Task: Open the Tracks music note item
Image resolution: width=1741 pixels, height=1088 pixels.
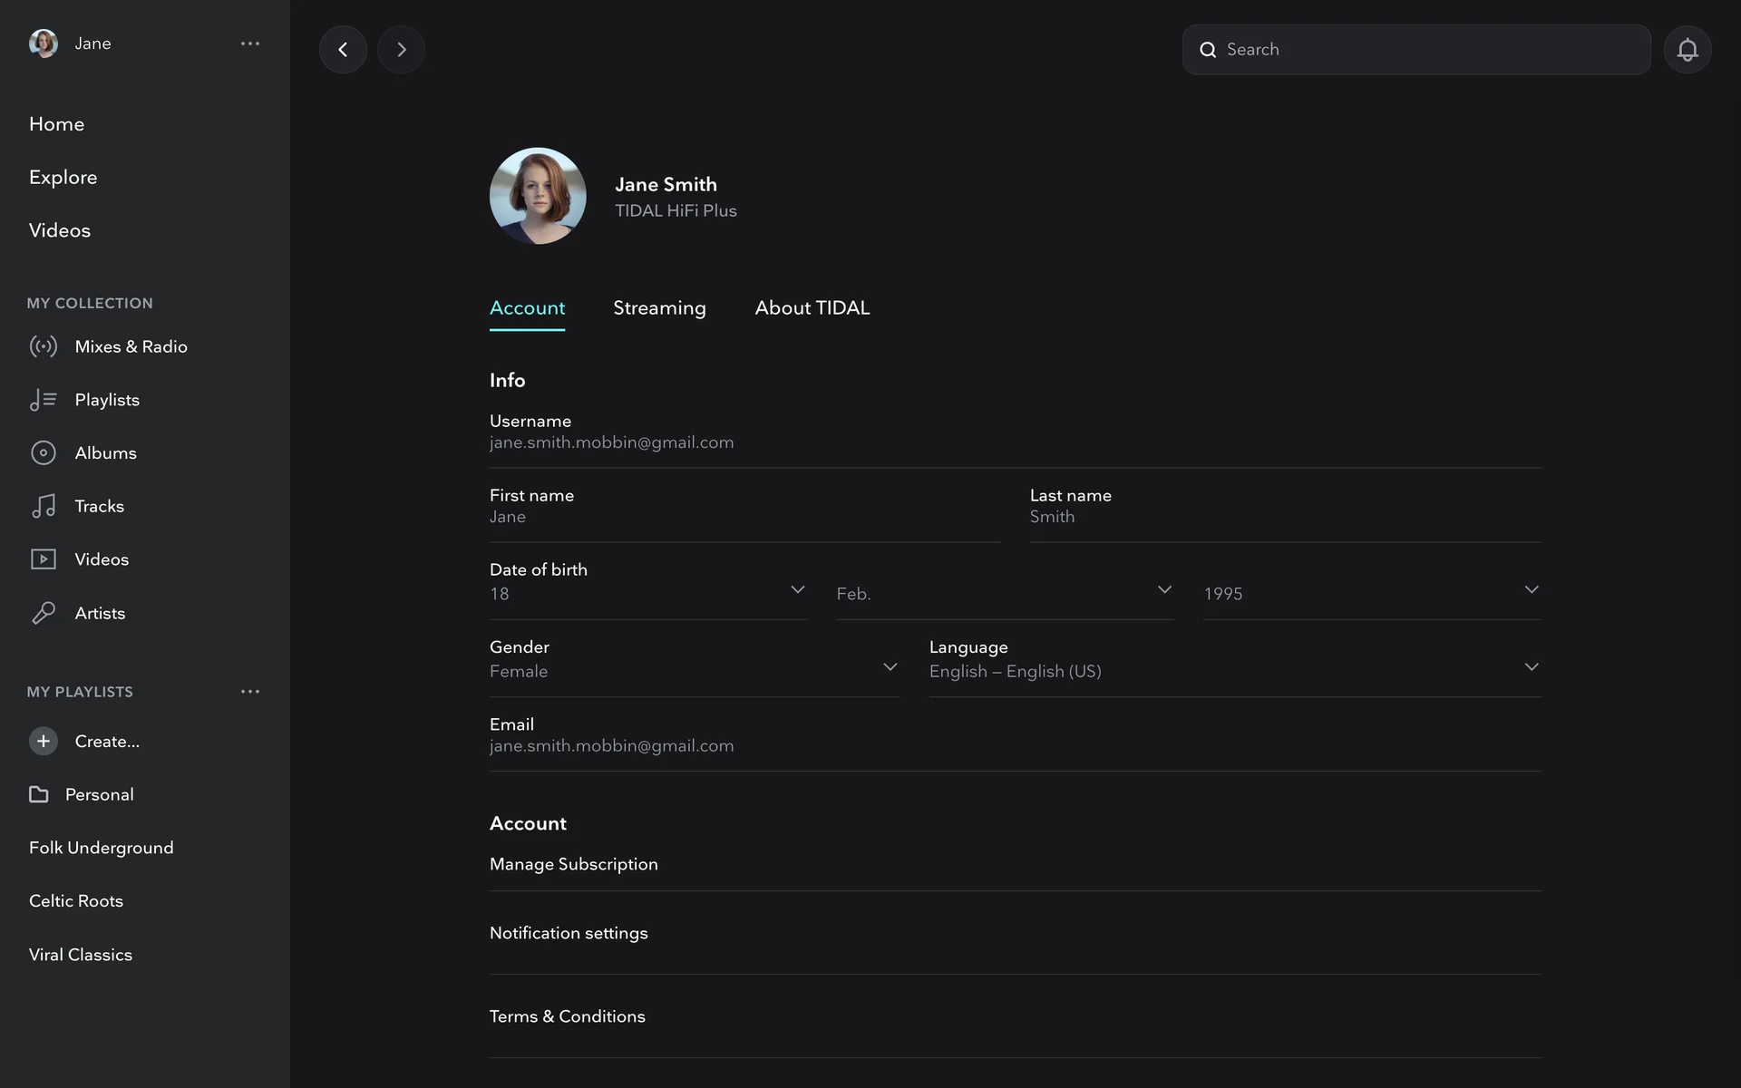Action: (x=44, y=506)
